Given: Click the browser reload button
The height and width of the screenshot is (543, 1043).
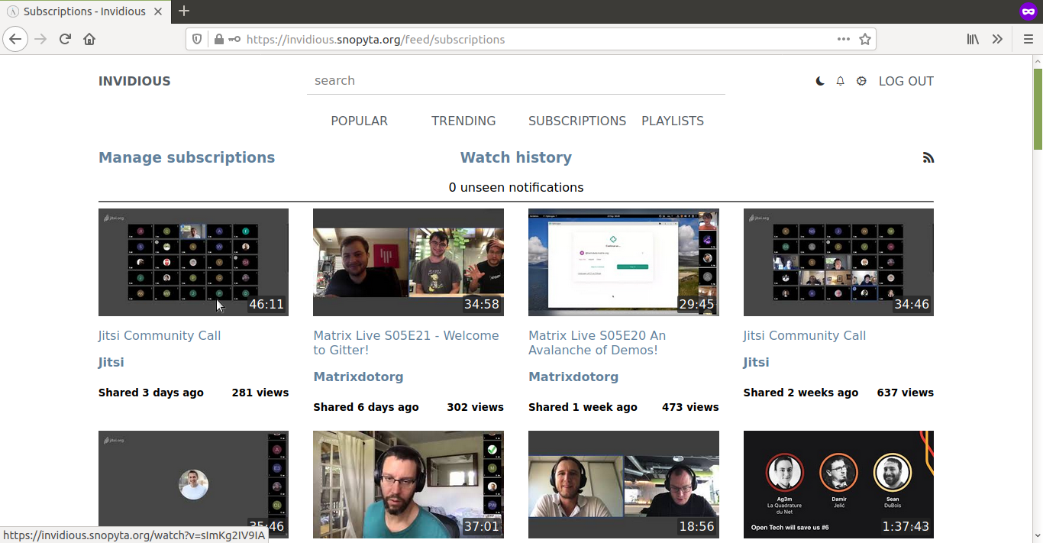Looking at the screenshot, I should coord(65,39).
